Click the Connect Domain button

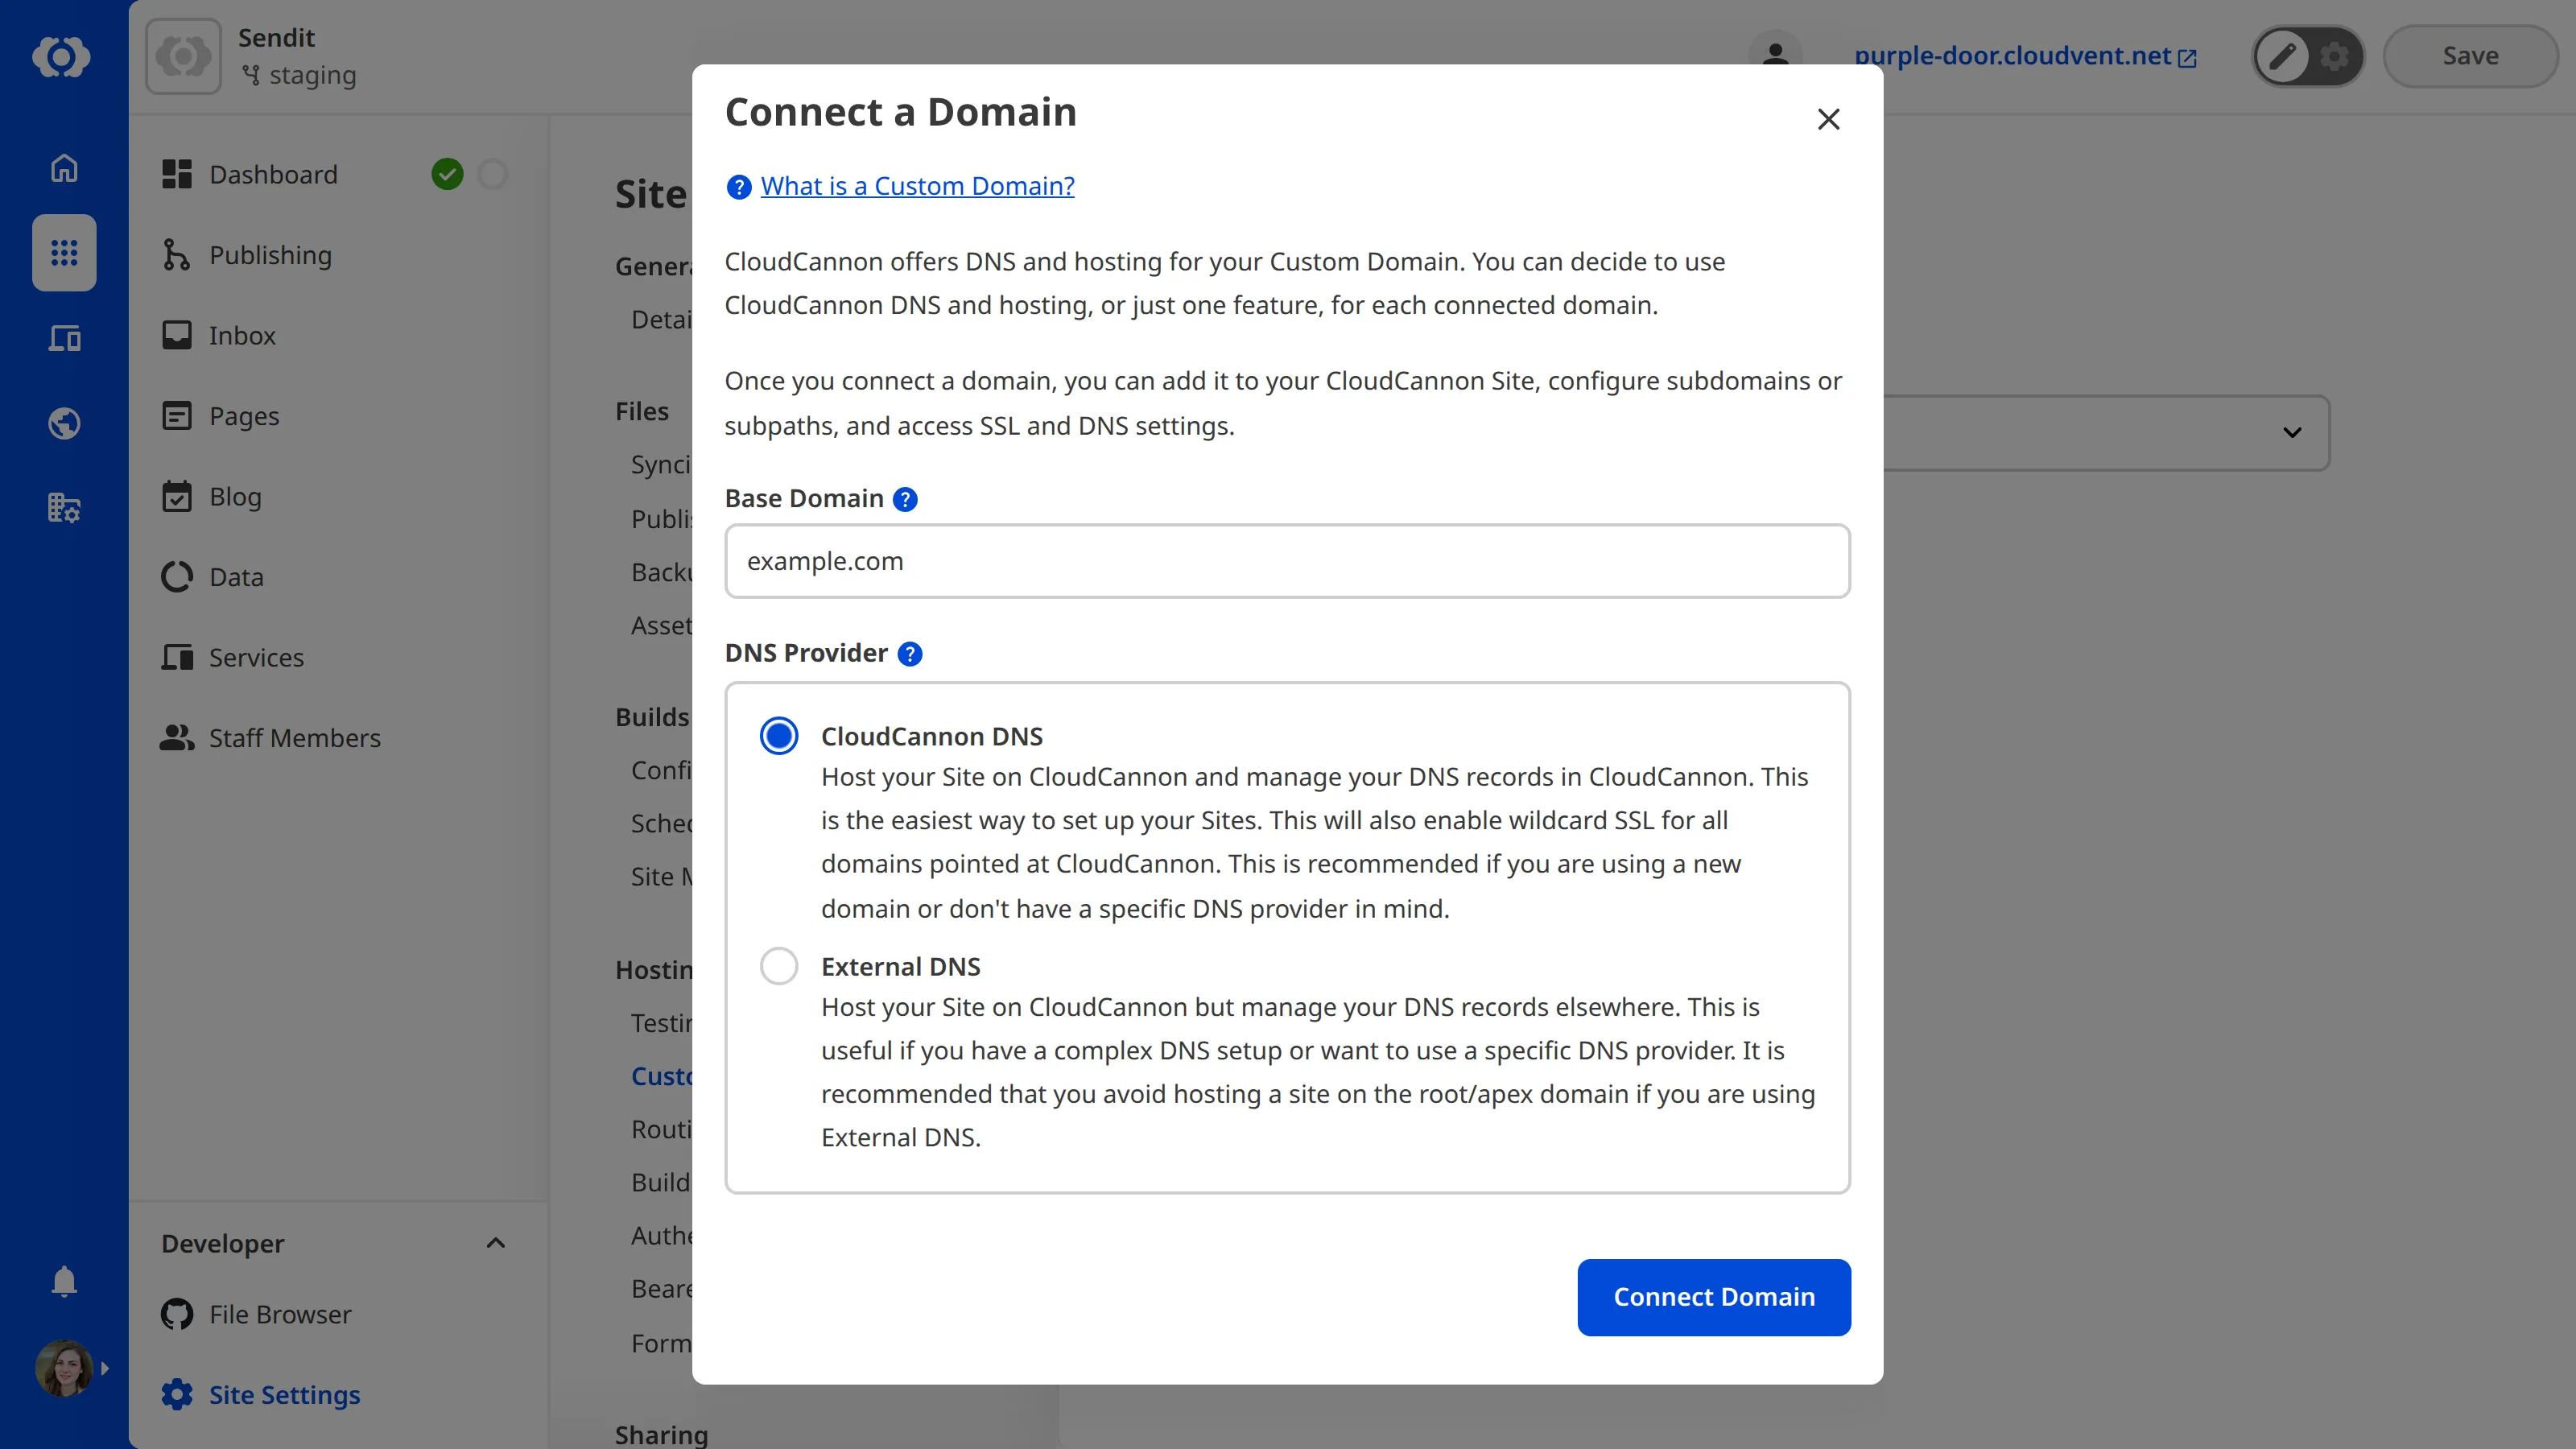coord(1713,1297)
